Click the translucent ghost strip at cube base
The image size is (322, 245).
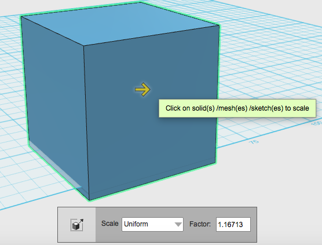pos(55,165)
